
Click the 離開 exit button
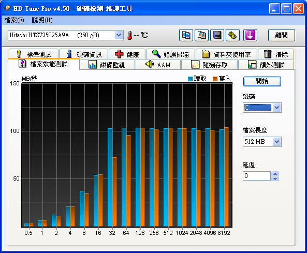click(281, 35)
